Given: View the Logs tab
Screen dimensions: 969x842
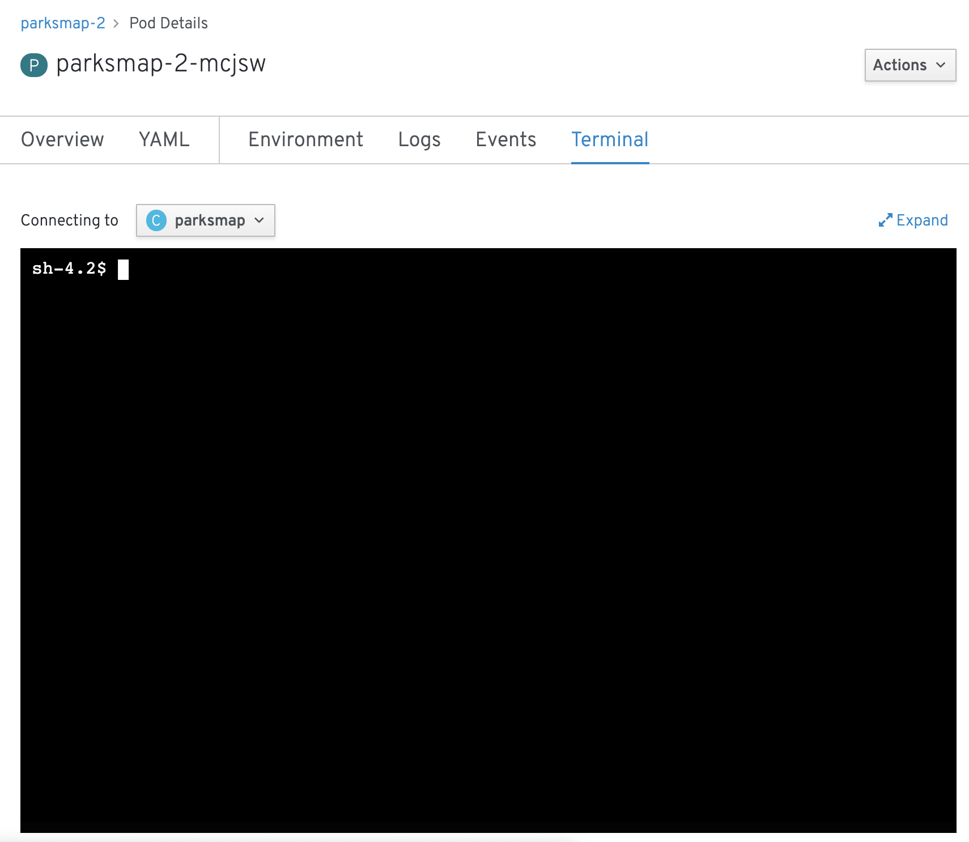Looking at the screenshot, I should (x=419, y=139).
